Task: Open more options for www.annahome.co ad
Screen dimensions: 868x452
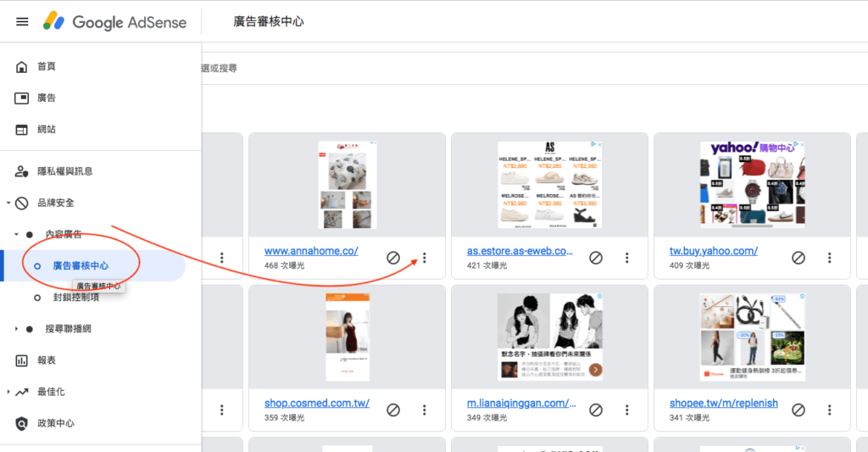Action: click(x=425, y=258)
